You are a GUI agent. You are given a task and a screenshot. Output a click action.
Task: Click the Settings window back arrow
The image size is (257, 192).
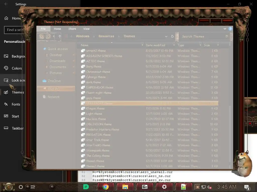(6, 4)
